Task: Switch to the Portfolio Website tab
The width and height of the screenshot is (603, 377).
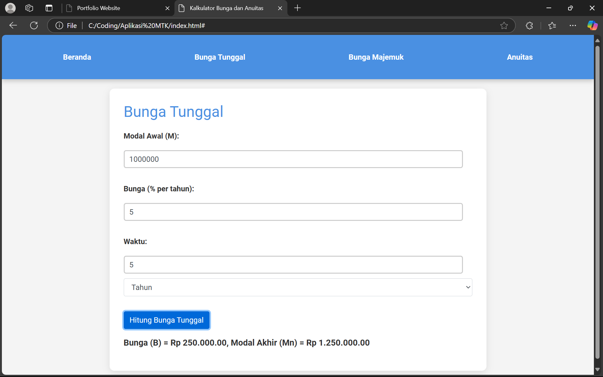Action: tap(99, 8)
